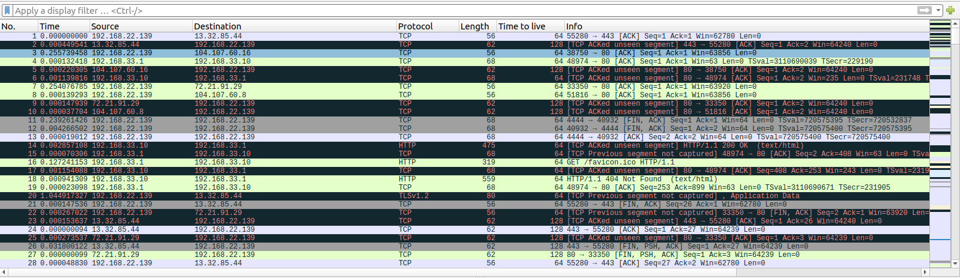Select packet 23 with time 0.000153637
The height and width of the screenshot is (278, 960).
point(464,221)
